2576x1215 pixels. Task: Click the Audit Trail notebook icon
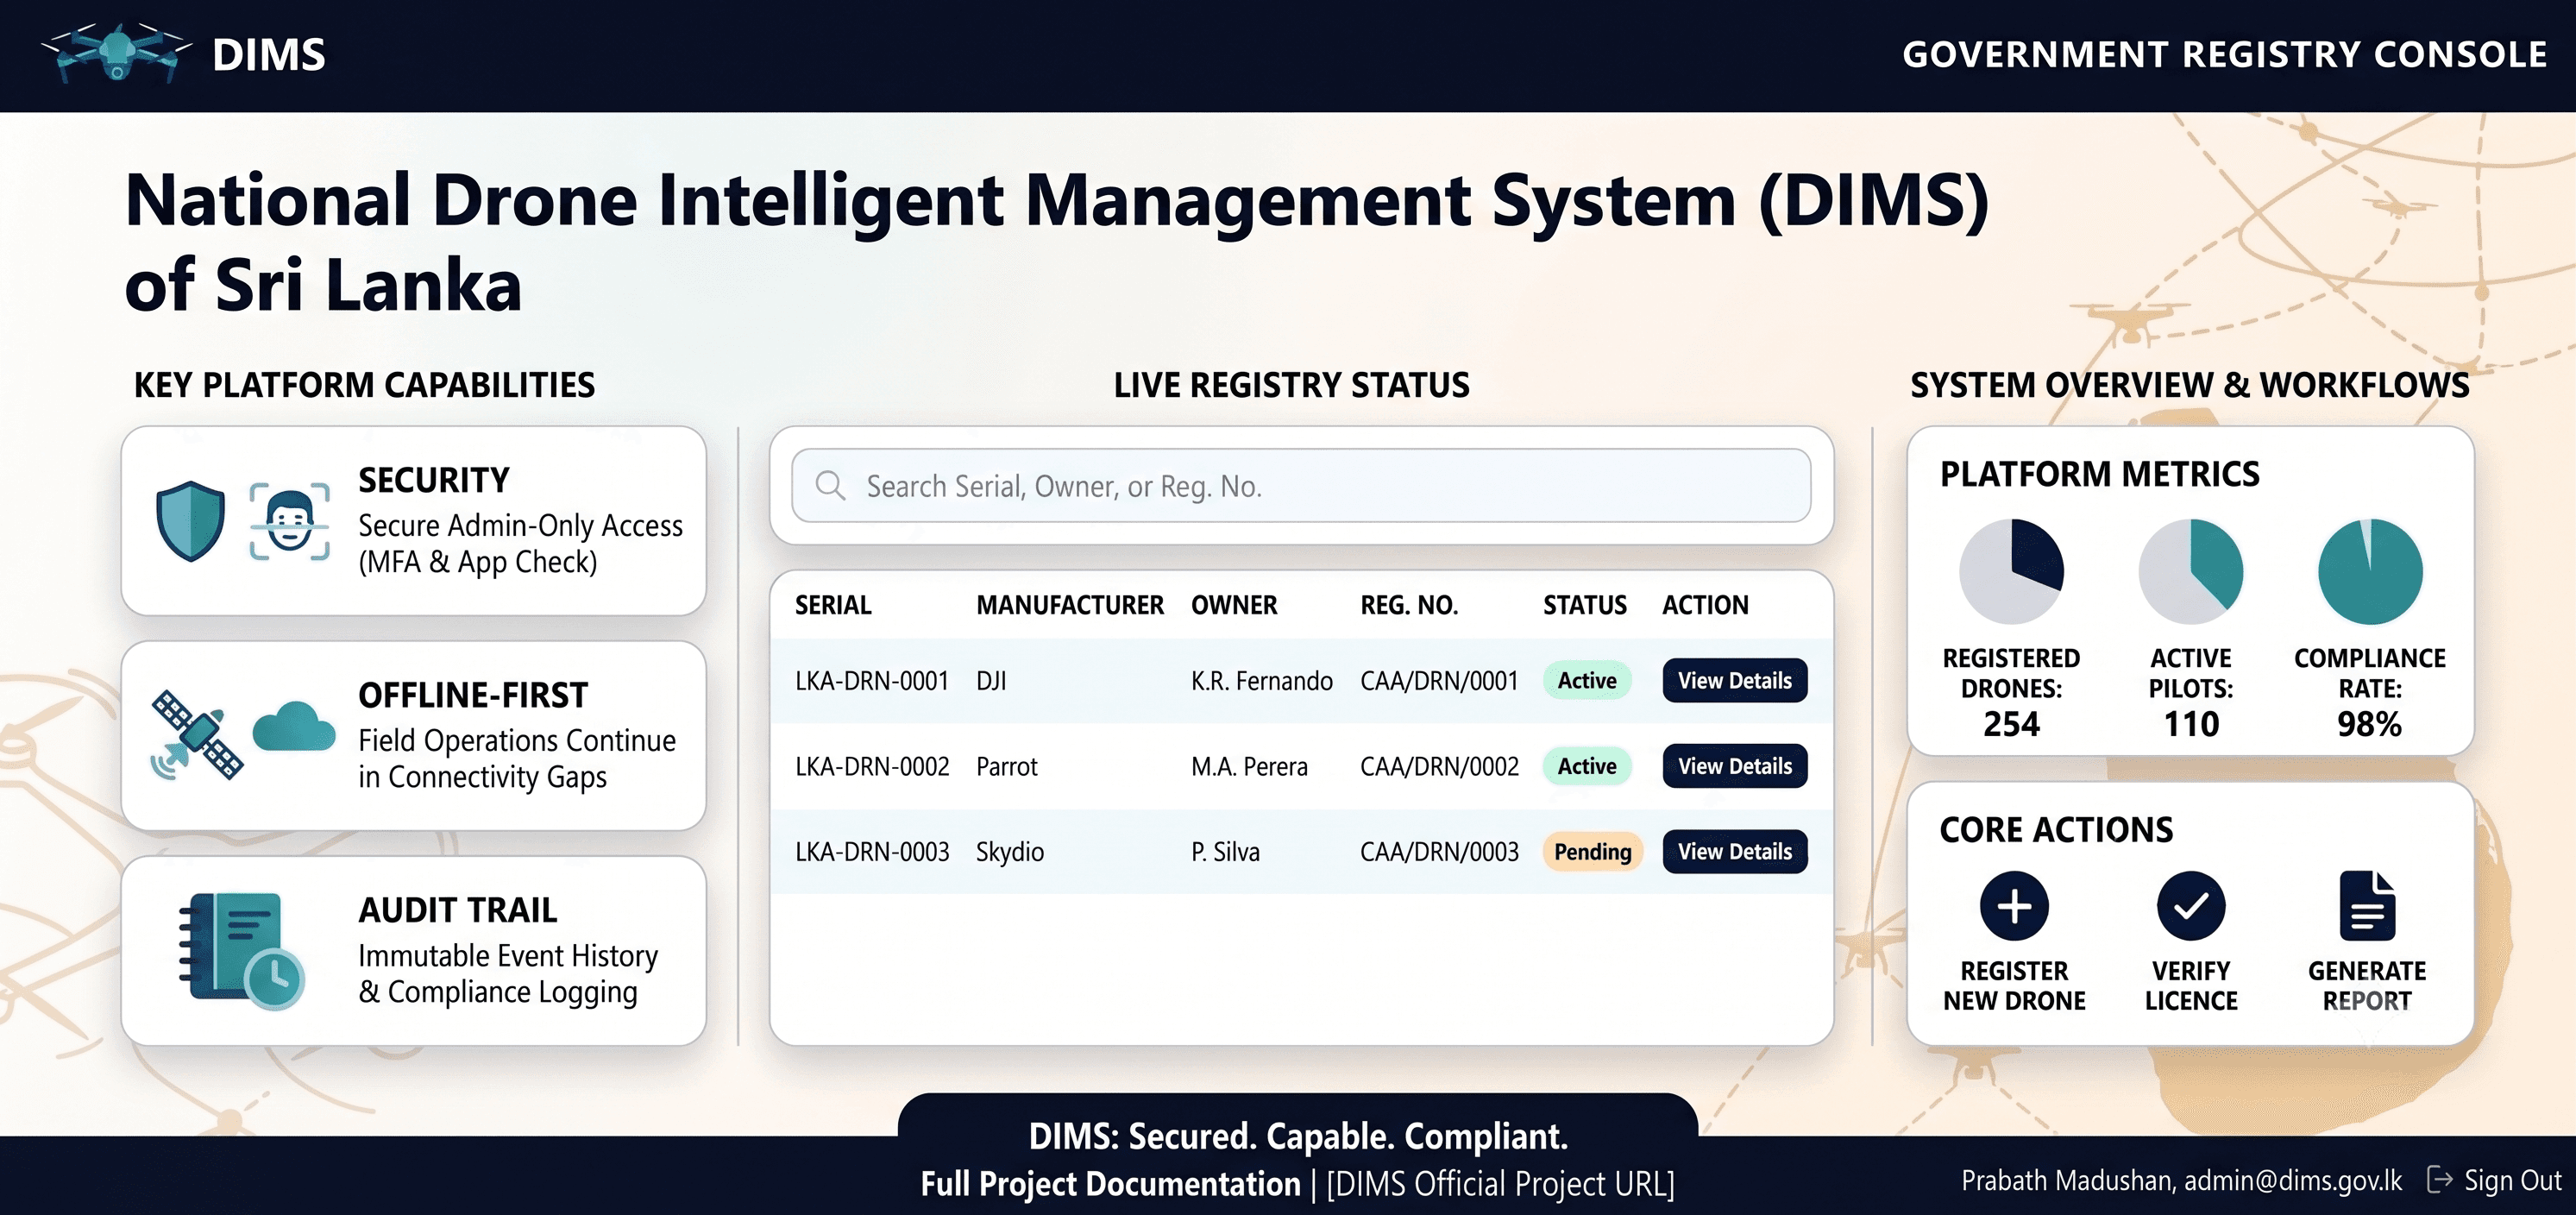coord(240,950)
